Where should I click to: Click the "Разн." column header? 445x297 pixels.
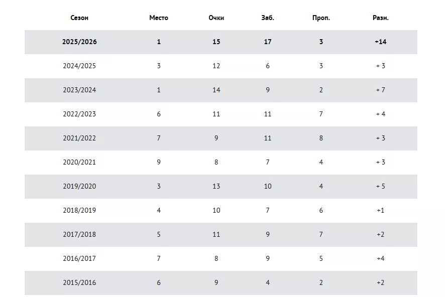(381, 18)
